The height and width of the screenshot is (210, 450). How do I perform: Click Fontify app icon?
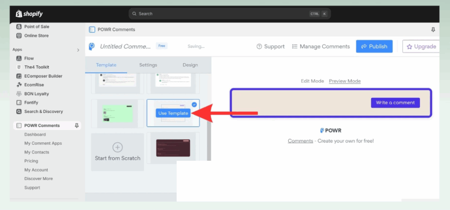19,102
